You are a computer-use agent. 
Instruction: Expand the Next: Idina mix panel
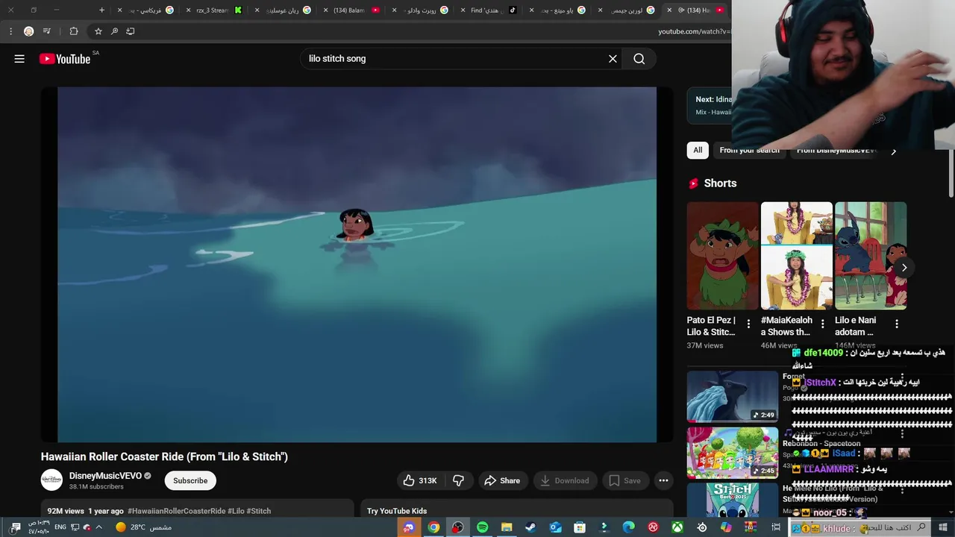709,105
